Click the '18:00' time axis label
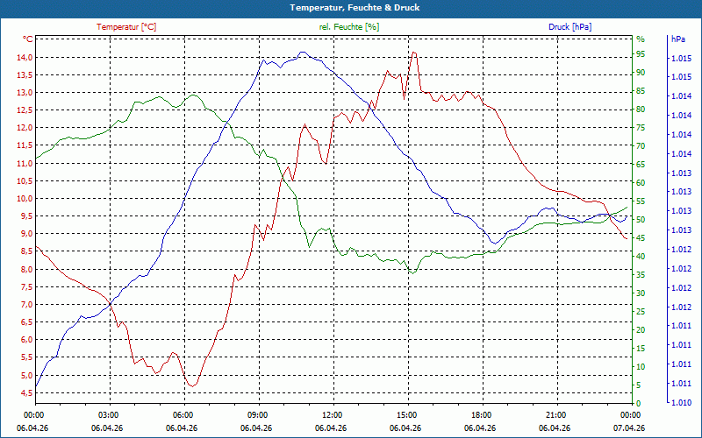The image size is (702, 438). click(480, 414)
